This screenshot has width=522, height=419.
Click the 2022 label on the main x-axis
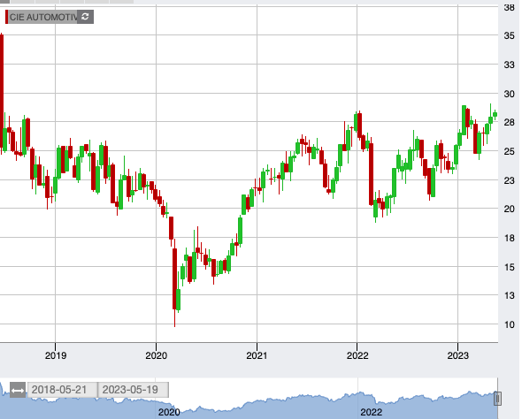pyautogui.click(x=357, y=355)
